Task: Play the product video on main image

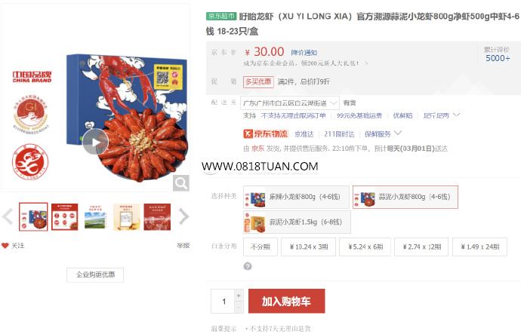Action: click(x=95, y=142)
